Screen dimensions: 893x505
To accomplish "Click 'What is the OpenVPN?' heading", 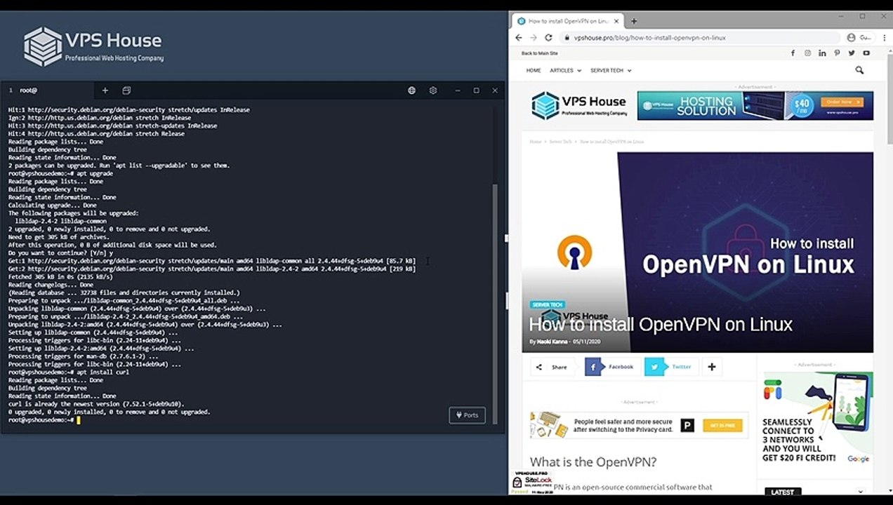I will click(593, 462).
